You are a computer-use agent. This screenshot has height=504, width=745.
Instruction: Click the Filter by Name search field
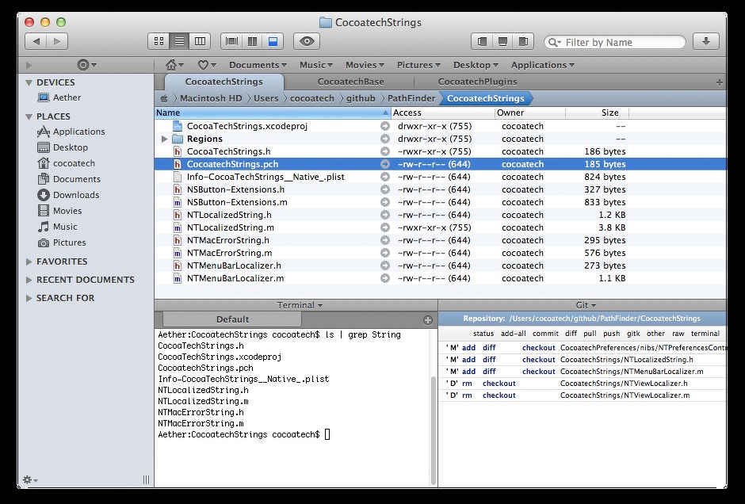615,42
